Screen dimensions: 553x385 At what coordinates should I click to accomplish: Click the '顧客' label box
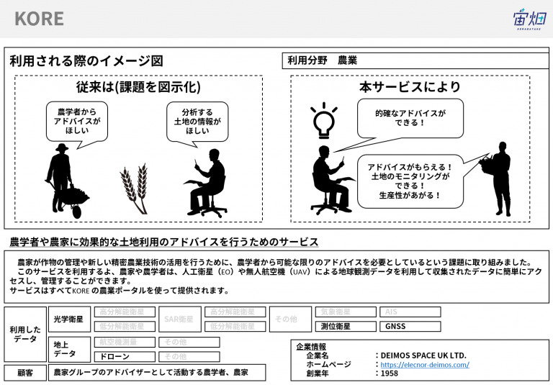(x=25, y=373)
